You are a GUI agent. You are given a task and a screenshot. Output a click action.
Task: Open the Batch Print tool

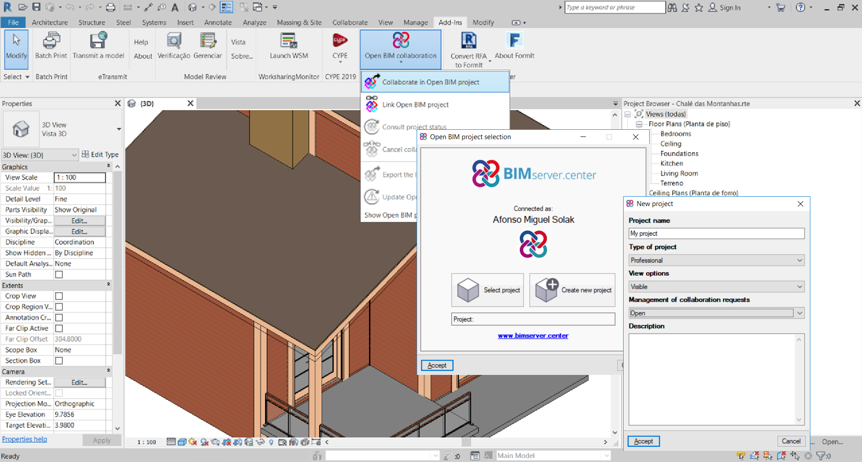click(x=51, y=47)
